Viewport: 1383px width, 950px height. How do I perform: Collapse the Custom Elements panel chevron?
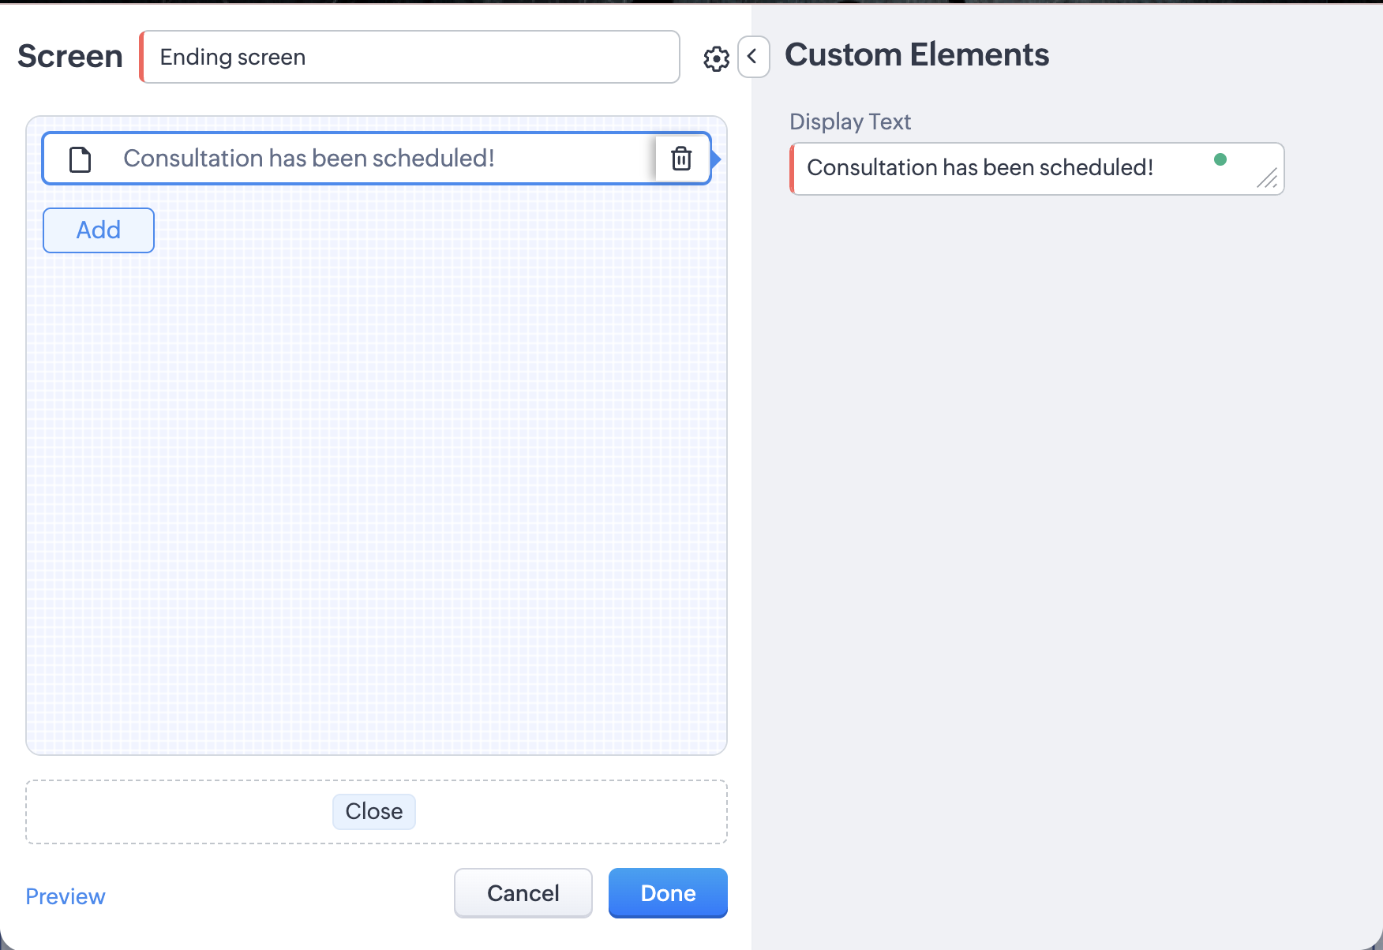753,57
